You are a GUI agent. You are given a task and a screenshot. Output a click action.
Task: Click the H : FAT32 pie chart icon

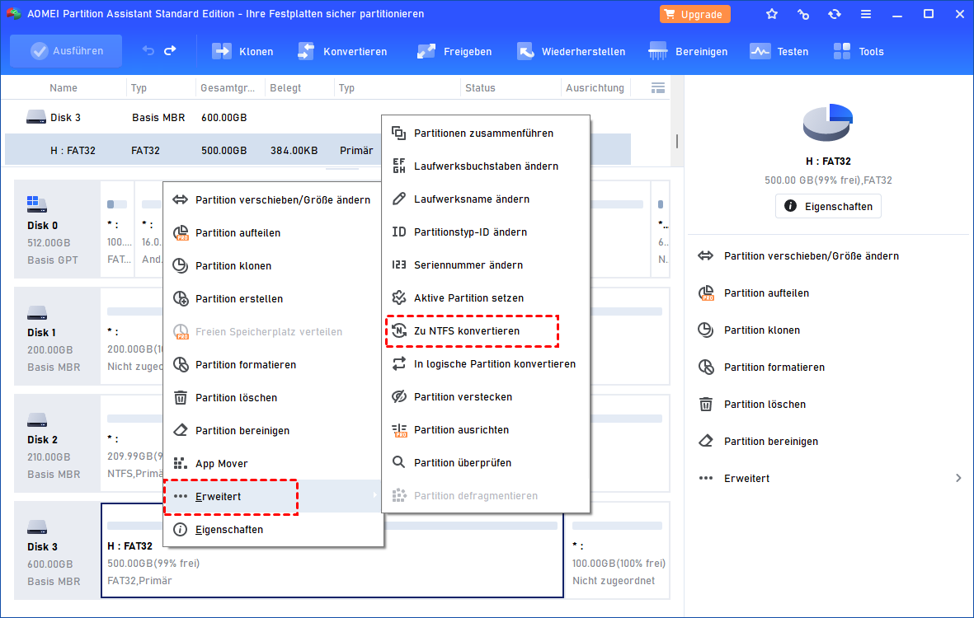coord(828,122)
